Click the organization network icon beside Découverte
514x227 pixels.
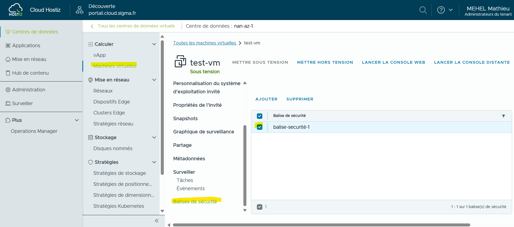[80, 10]
